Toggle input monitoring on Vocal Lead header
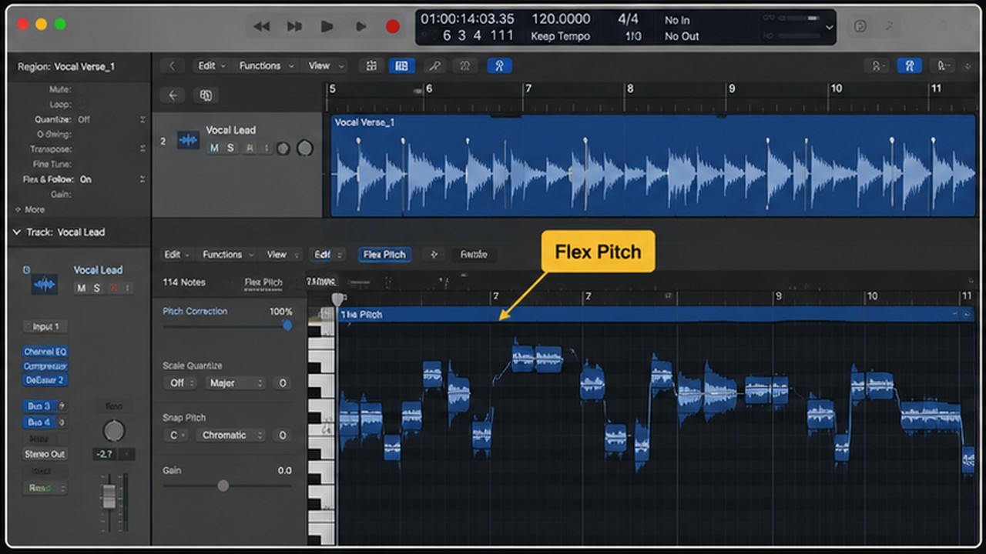986x554 pixels. [266, 148]
